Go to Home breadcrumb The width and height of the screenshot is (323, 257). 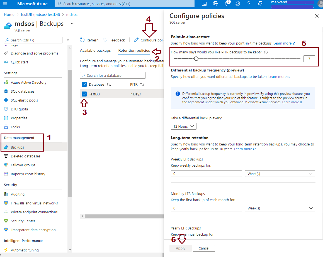[x=9, y=14]
